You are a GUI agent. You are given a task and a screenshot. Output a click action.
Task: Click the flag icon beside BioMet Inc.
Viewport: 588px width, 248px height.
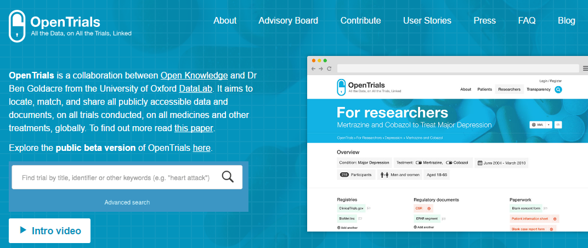(360, 218)
